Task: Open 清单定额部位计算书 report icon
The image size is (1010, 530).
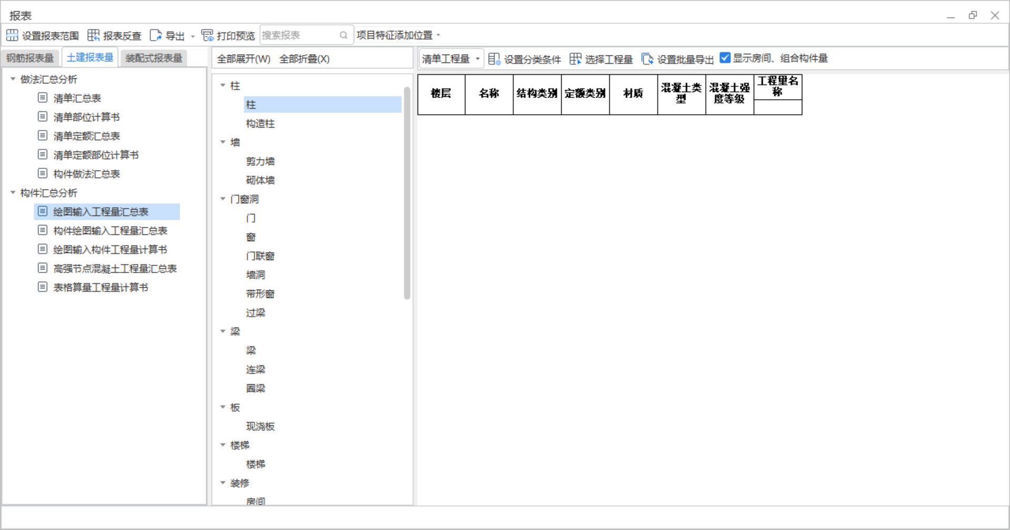Action: click(x=43, y=155)
